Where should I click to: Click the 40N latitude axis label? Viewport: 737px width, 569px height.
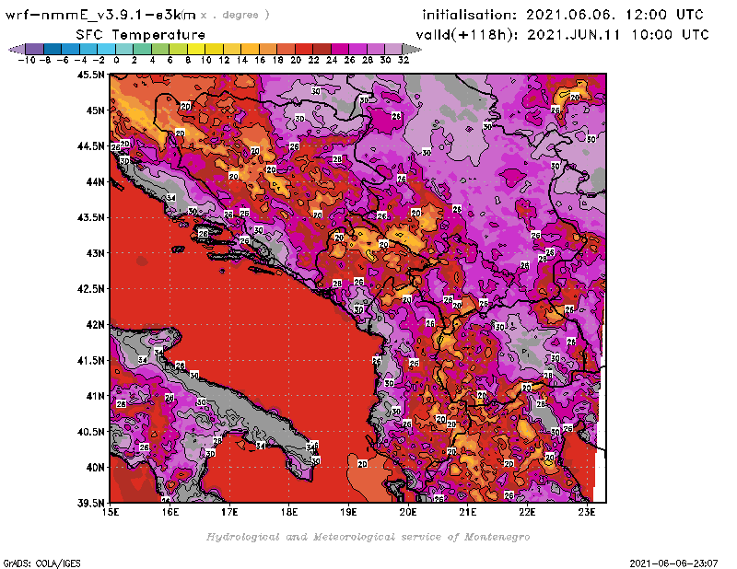tap(95, 468)
